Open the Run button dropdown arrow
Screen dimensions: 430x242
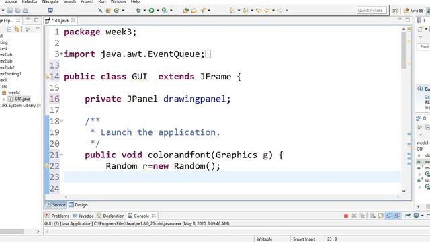158,11
